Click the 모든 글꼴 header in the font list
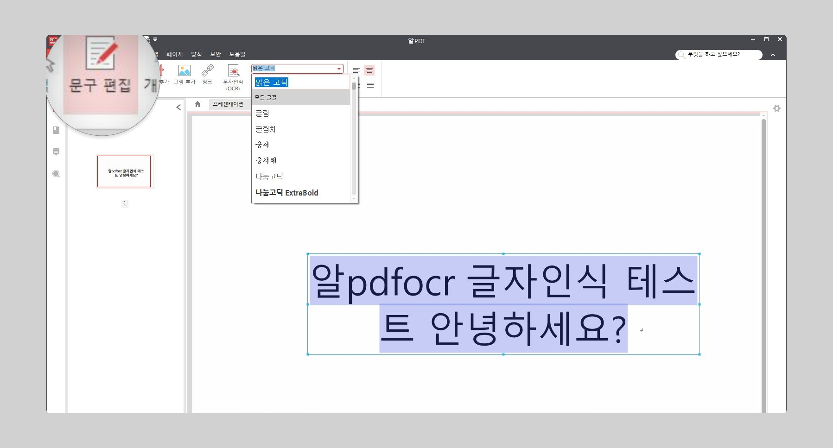This screenshot has height=448, width=833. pyautogui.click(x=301, y=98)
